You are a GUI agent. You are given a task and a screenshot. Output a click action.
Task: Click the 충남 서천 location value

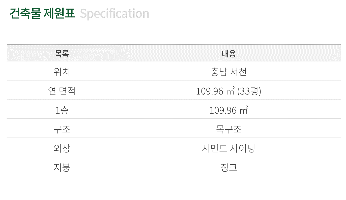click(229, 72)
